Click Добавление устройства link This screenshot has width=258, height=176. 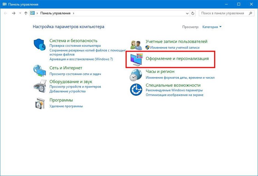click(67, 91)
